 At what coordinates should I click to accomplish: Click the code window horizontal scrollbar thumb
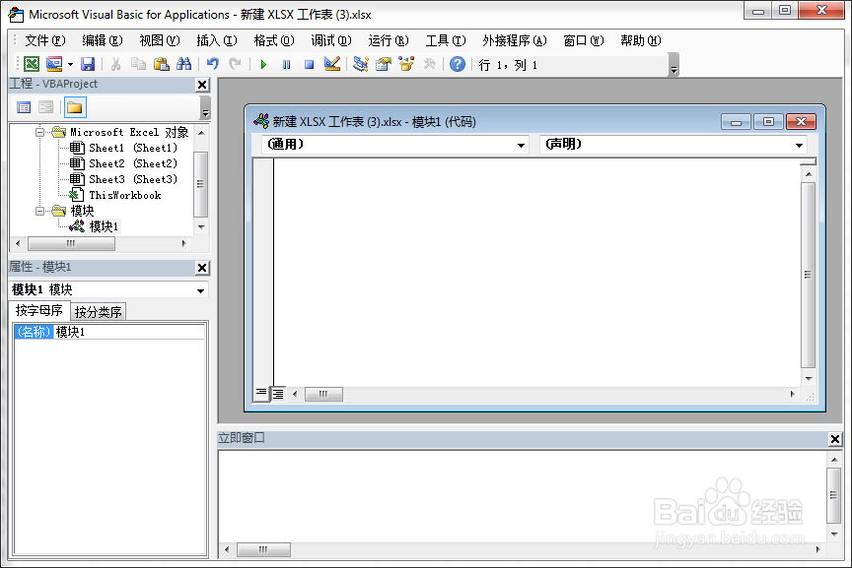(323, 394)
